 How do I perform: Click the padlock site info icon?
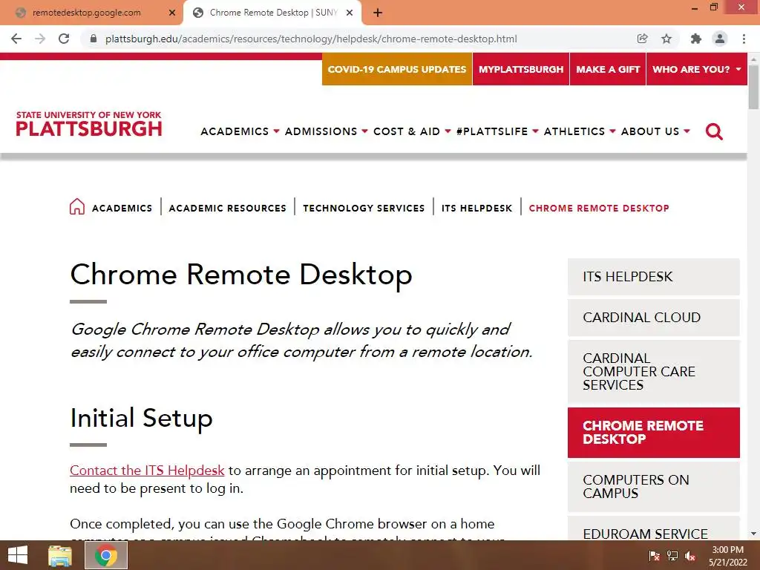[x=94, y=39]
